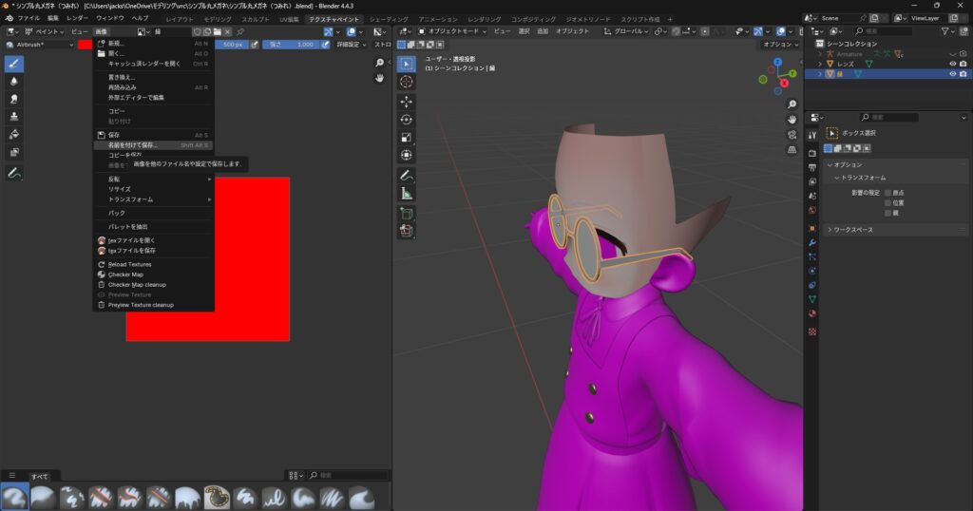Select the Fill bucket tool
973x511 pixels.
[13, 135]
